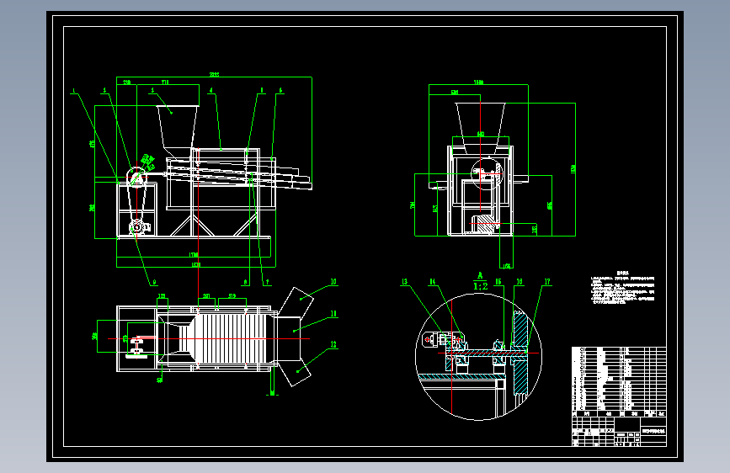Click part callout number 13

(404, 282)
